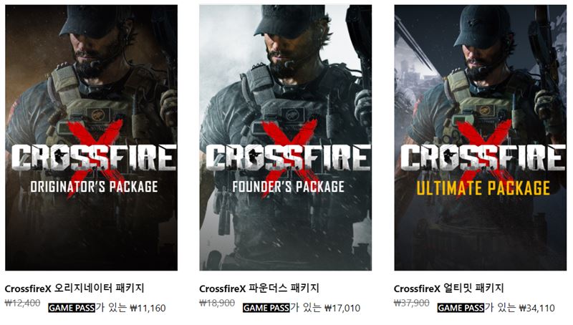Select the crossed-out ₩12,400 price
573x325 pixels.
pyautogui.click(x=23, y=303)
